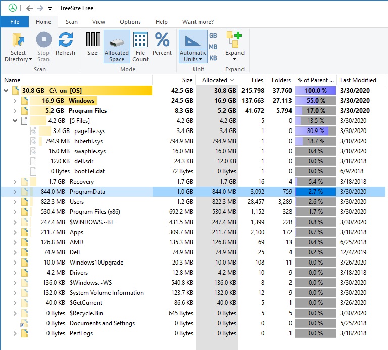Click the Program Files (x86) folder icon

pyautogui.click(x=24, y=212)
